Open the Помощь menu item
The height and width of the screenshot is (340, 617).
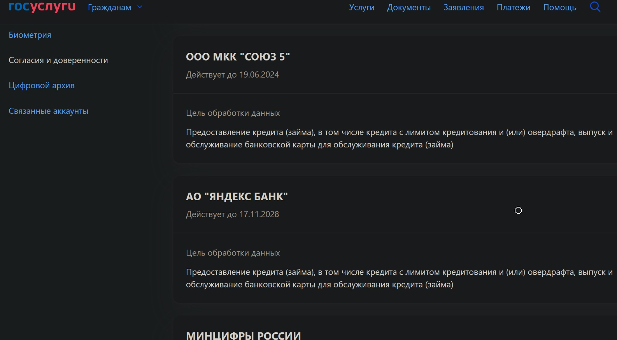[x=560, y=7]
